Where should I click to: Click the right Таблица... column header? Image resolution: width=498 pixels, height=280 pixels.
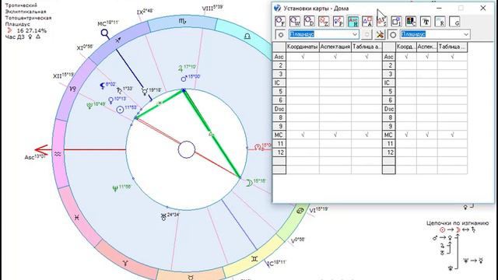tap(452, 47)
